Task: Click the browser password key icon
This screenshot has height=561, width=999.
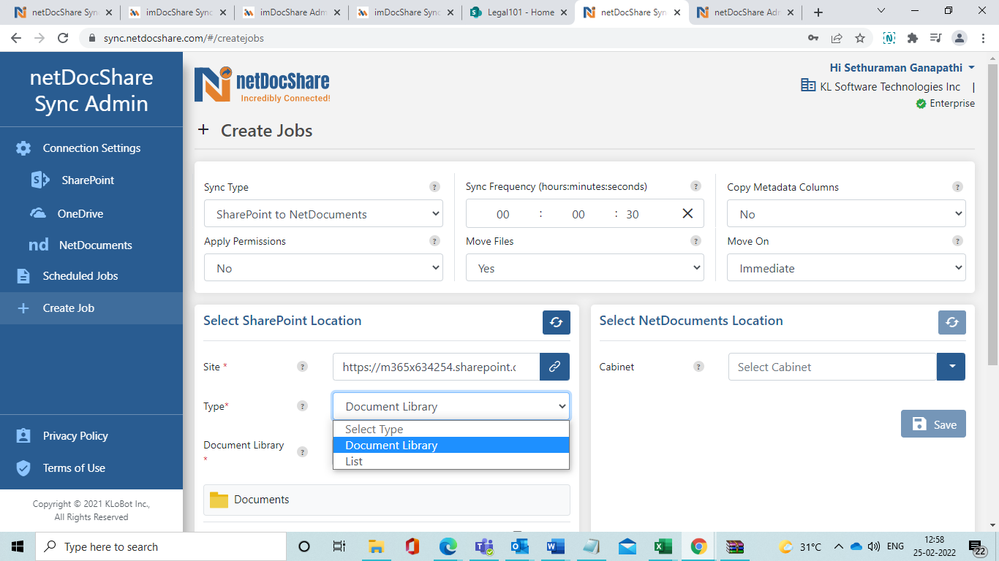Action: 813,38
